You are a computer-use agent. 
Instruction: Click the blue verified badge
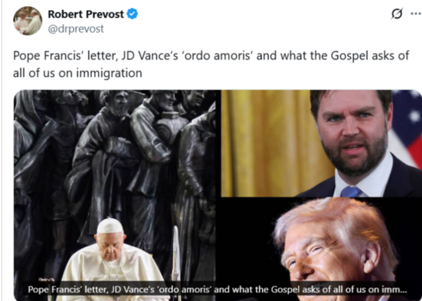point(132,14)
